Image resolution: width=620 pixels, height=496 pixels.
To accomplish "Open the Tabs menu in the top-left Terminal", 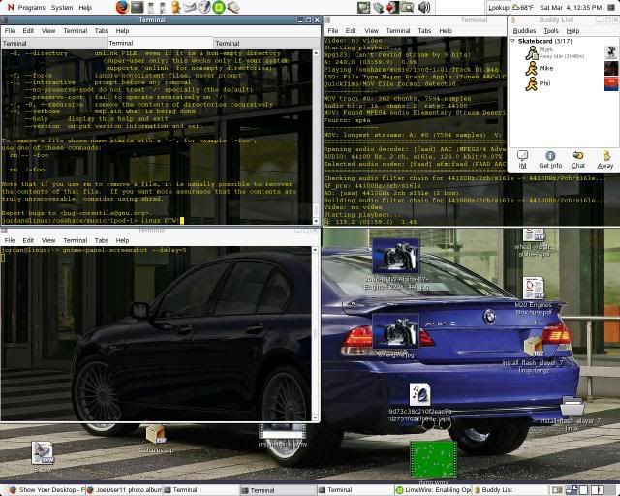I will [101, 30].
